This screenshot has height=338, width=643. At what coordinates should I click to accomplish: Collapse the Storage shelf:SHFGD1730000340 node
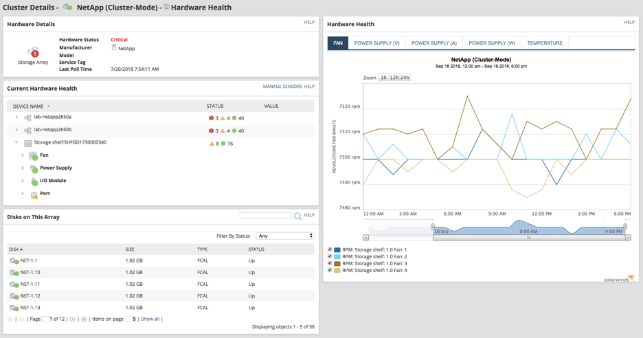[16, 143]
